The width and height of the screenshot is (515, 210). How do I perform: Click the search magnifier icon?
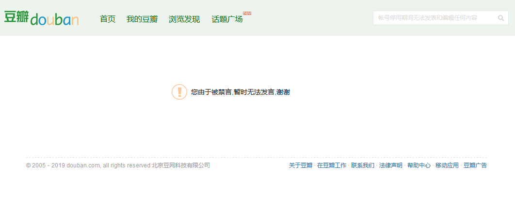(x=501, y=18)
